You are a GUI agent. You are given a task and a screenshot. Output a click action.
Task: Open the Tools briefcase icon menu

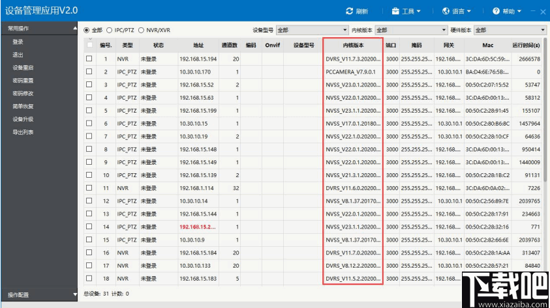click(x=395, y=11)
